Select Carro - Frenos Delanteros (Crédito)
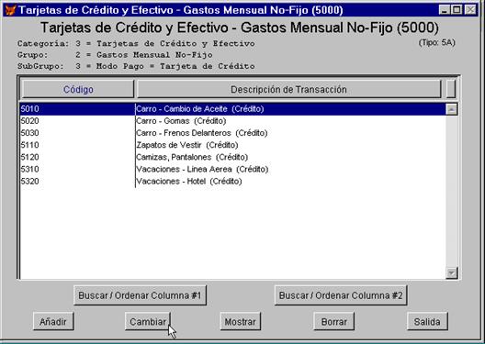The image size is (485, 344). click(202, 133)
